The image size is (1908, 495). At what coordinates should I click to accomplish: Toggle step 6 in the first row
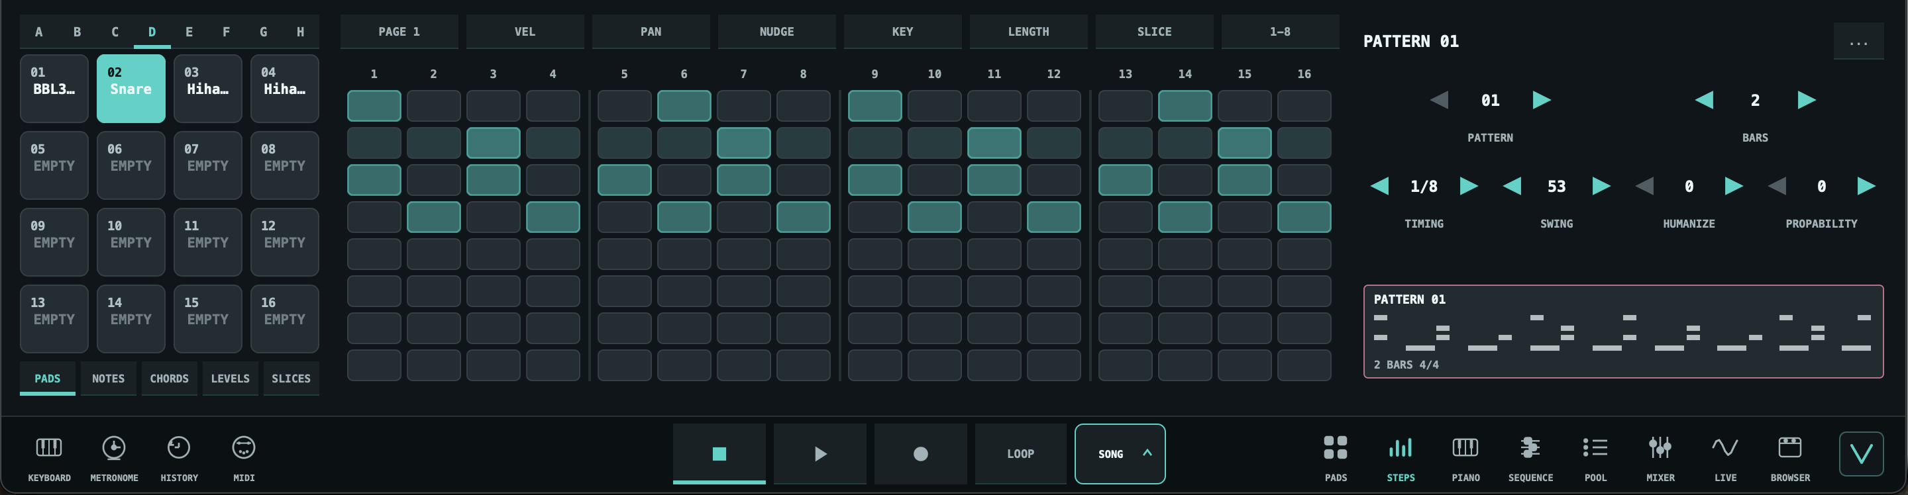point(684,106)
